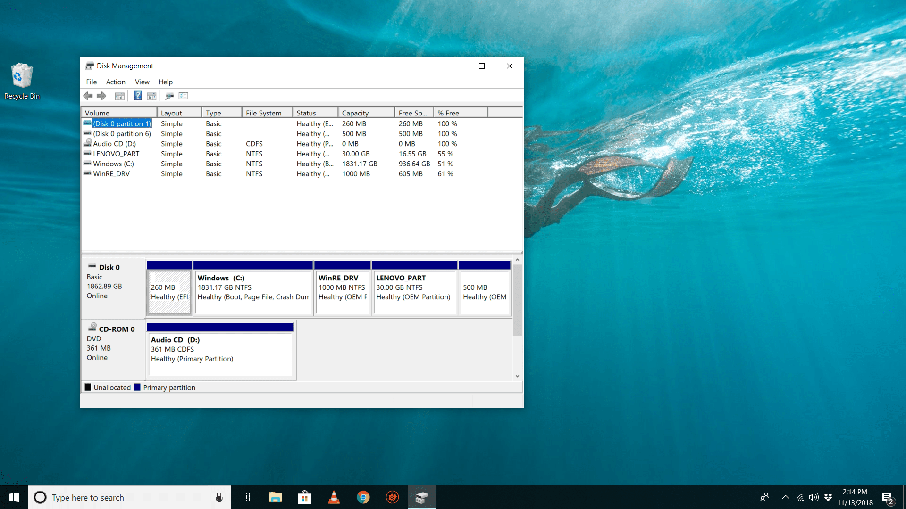The height and width of the screenshot is (509, 906).
Task: Open VLC from the taskbar
Action: [x=334, y=497]
